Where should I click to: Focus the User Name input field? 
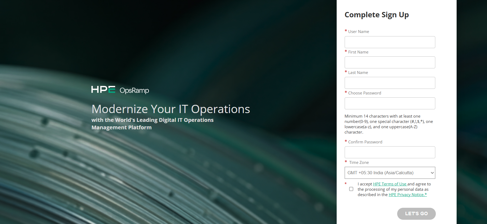click(x=390, y=42)
